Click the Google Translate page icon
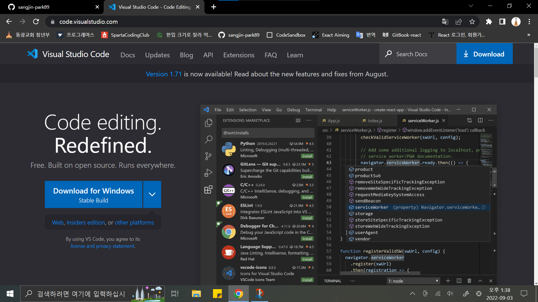The image size is (538, 302). coord(445,22)
